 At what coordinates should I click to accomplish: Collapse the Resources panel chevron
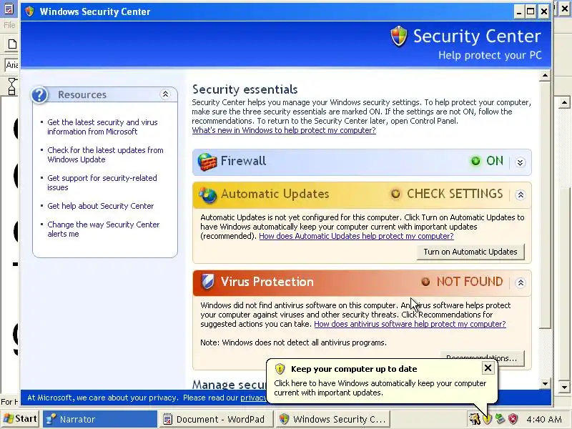pyautogui.click(x=165, y=94)
